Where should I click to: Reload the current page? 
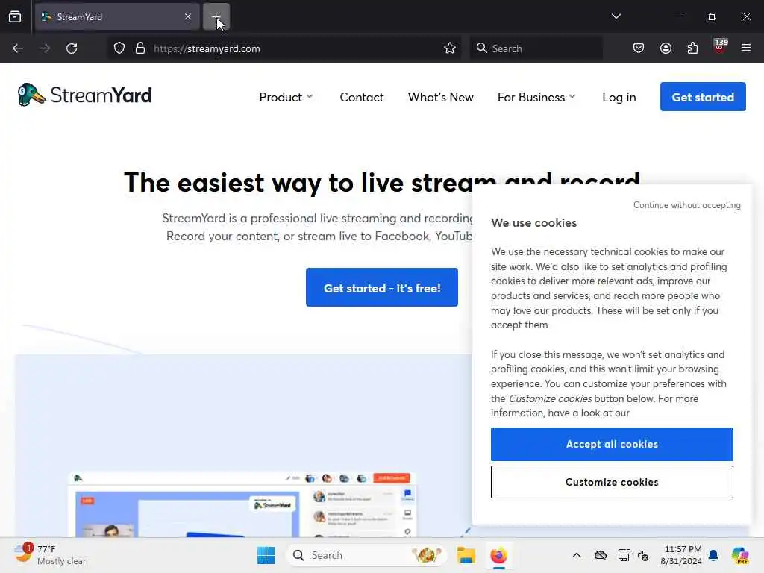pyautogui.click(x=72, y=48)
